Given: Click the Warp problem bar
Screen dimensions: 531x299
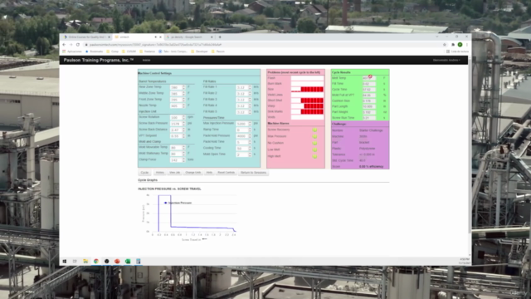Looking at the screenshot, I should pos(307,106).
